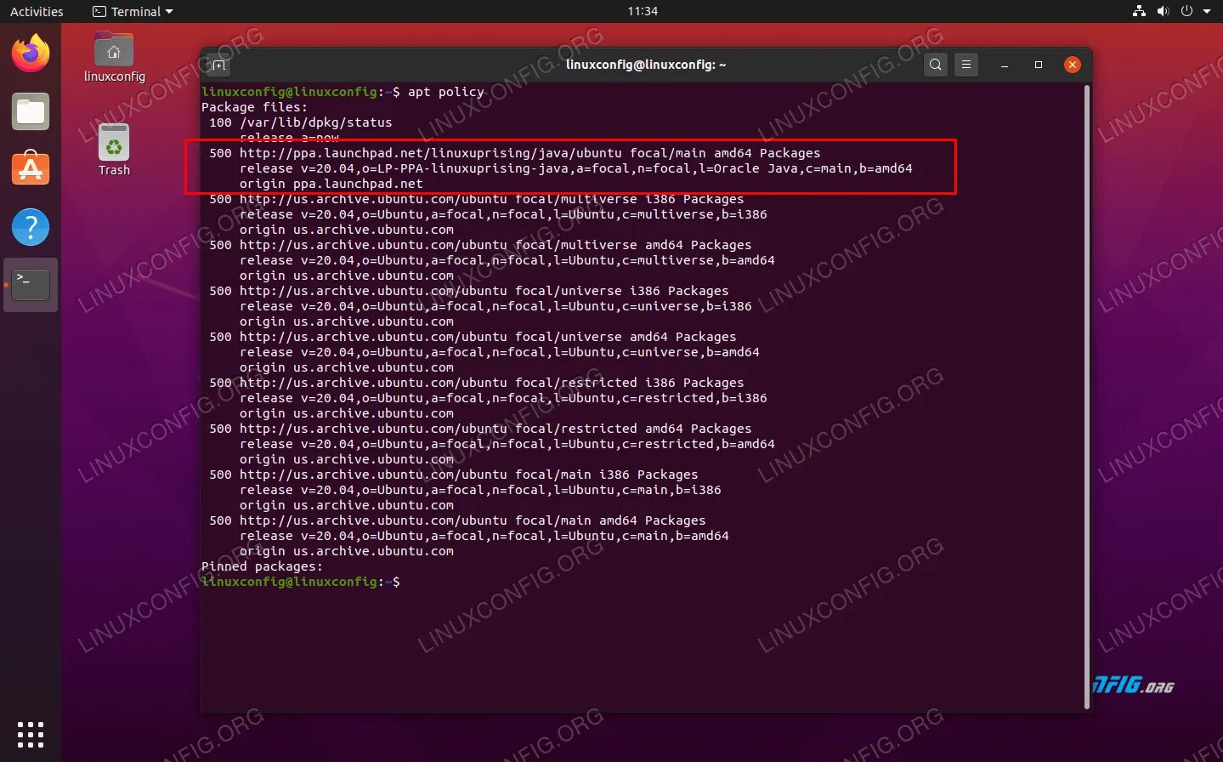Open the Help icon in dock
The height and width of the screenshot is (762, 1223).
click(31, 227)
